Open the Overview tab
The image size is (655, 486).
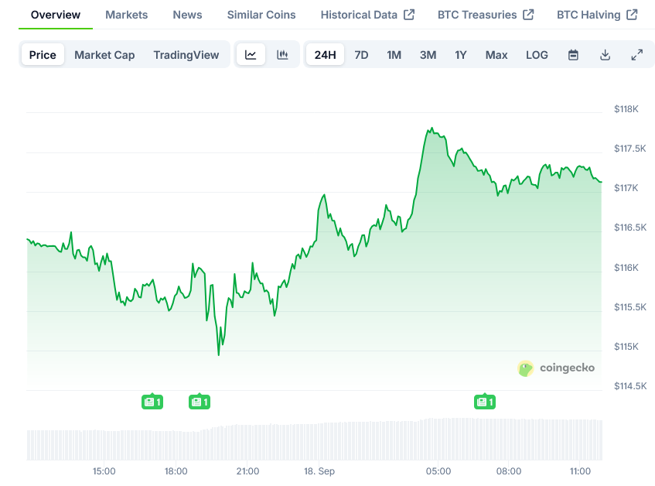56,15
